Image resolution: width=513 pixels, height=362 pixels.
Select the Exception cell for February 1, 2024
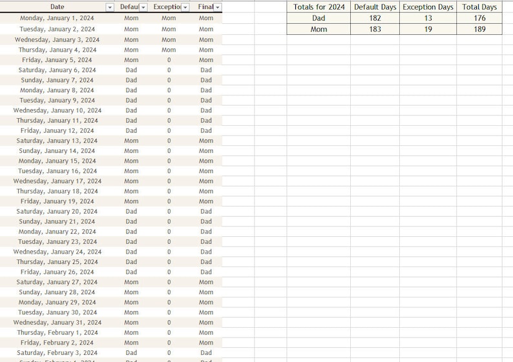point(169,332)
